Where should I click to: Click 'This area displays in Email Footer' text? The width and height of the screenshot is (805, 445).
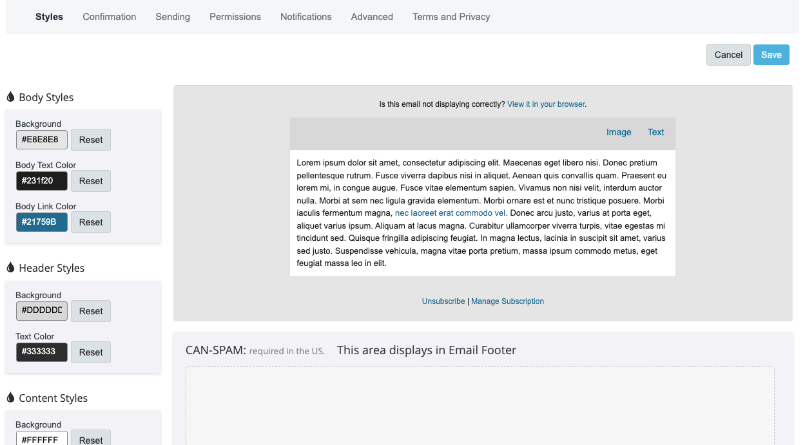coord(427,350)
